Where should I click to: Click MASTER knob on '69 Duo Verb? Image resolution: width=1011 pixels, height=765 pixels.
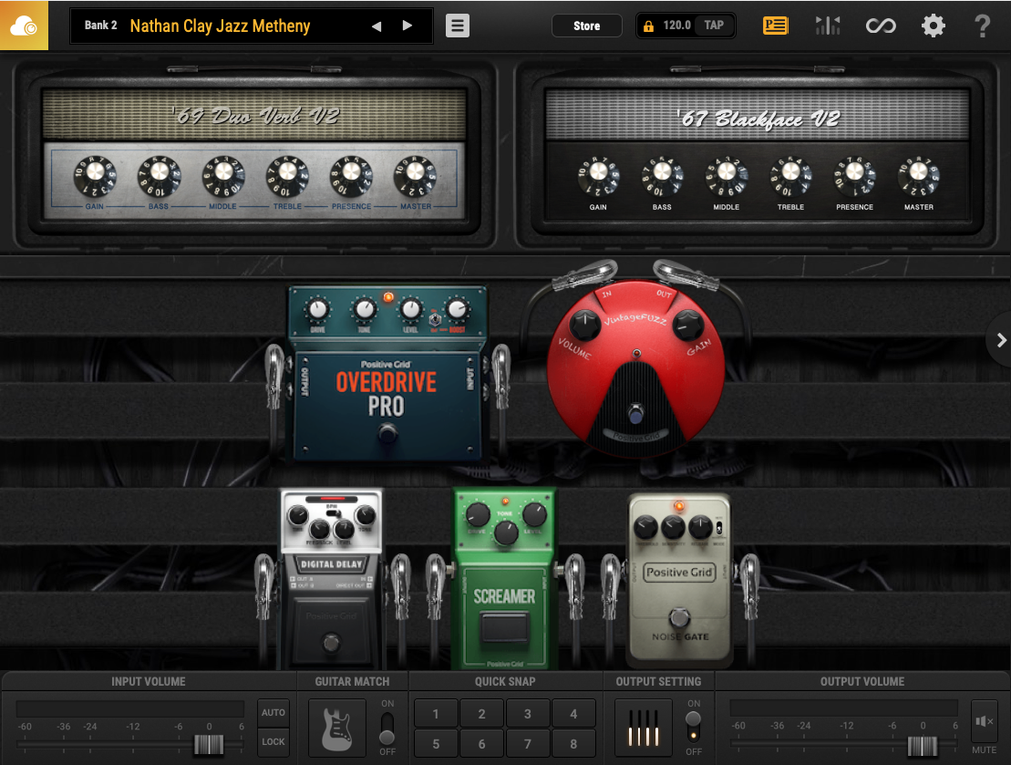[416, 175]
